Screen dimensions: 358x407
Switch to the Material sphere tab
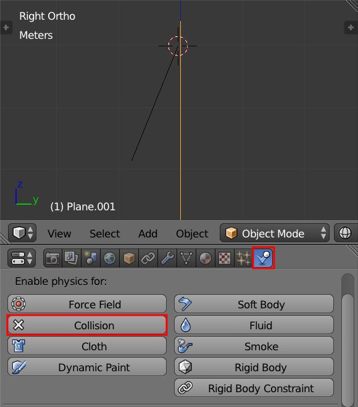(206, 258)
